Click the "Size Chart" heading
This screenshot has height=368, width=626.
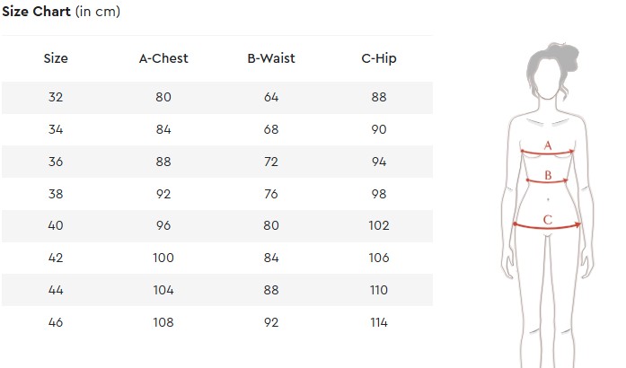click(x=35, y=12)
